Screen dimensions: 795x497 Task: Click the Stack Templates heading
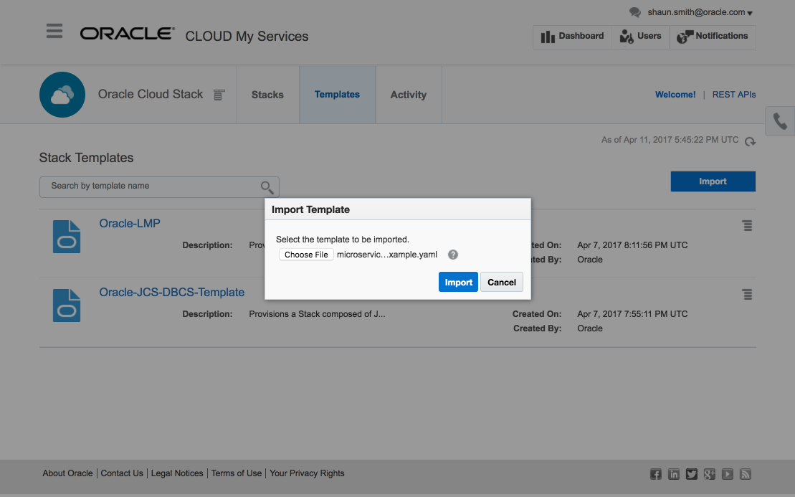coord(86,158)
